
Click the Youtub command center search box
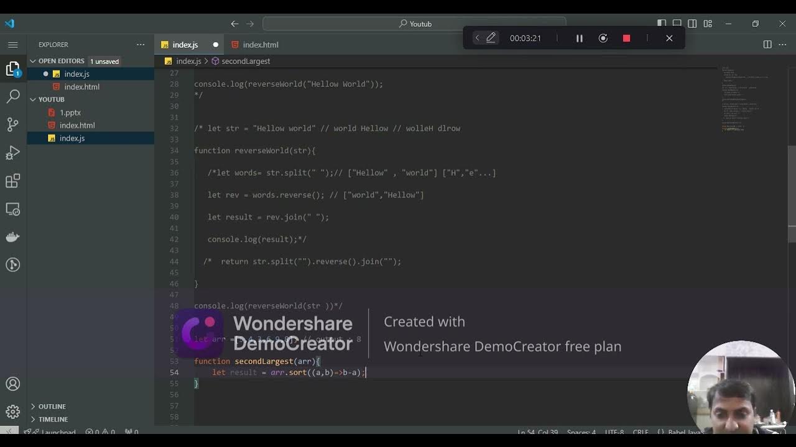point(414,24)
